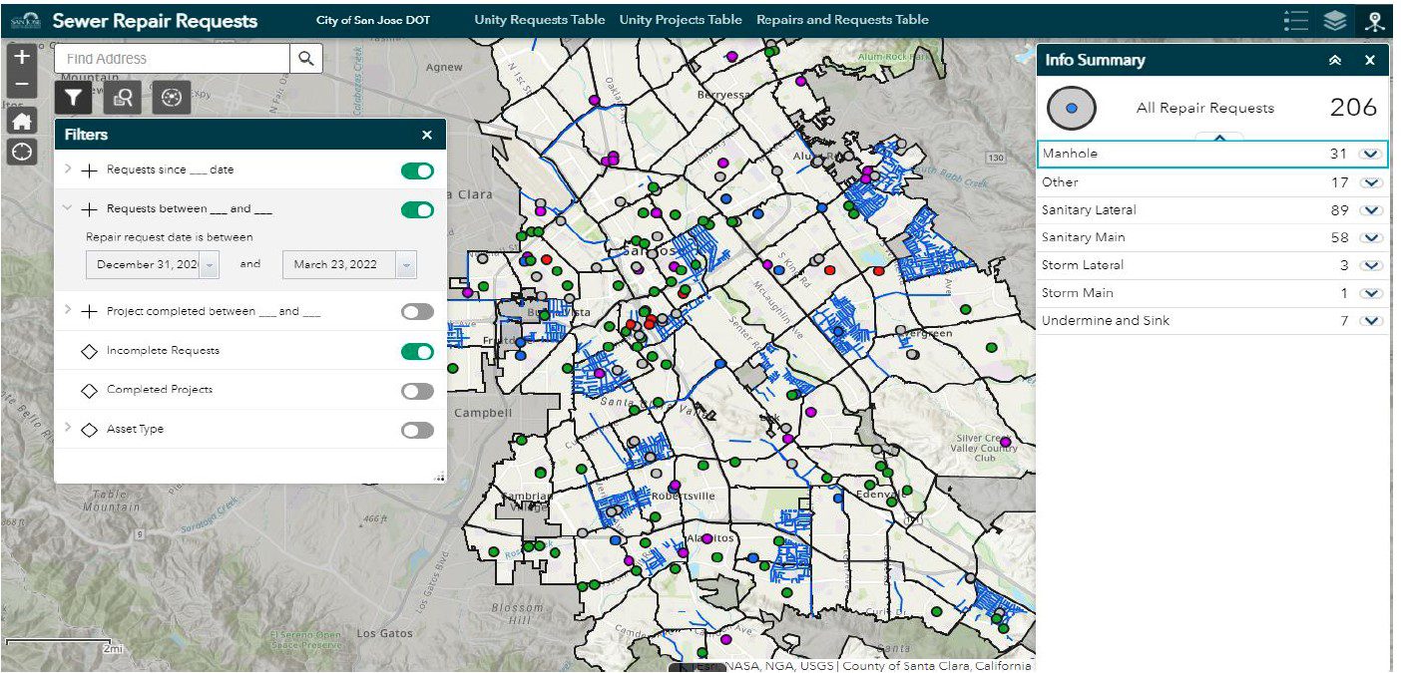Collapse list using arrow under All Repair Requests
This screenshot has height=673, width=1401.
tap(1219, 137)
